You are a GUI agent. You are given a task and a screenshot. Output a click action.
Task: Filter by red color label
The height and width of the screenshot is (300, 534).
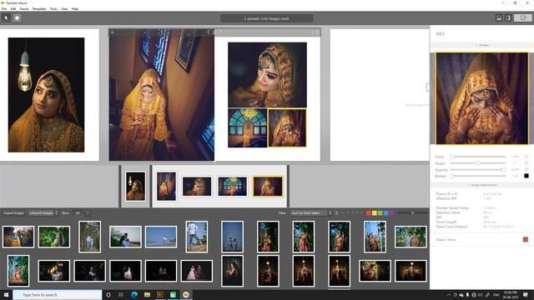369,213
